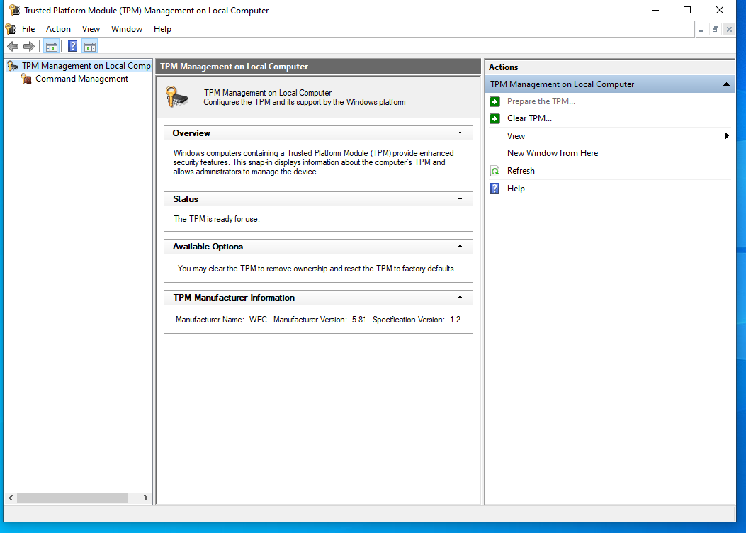Image resolution: width=746 pixels, height=533 pixels.
Task: Click "Configures the TPM and its support" description
Action: point(305,102)
